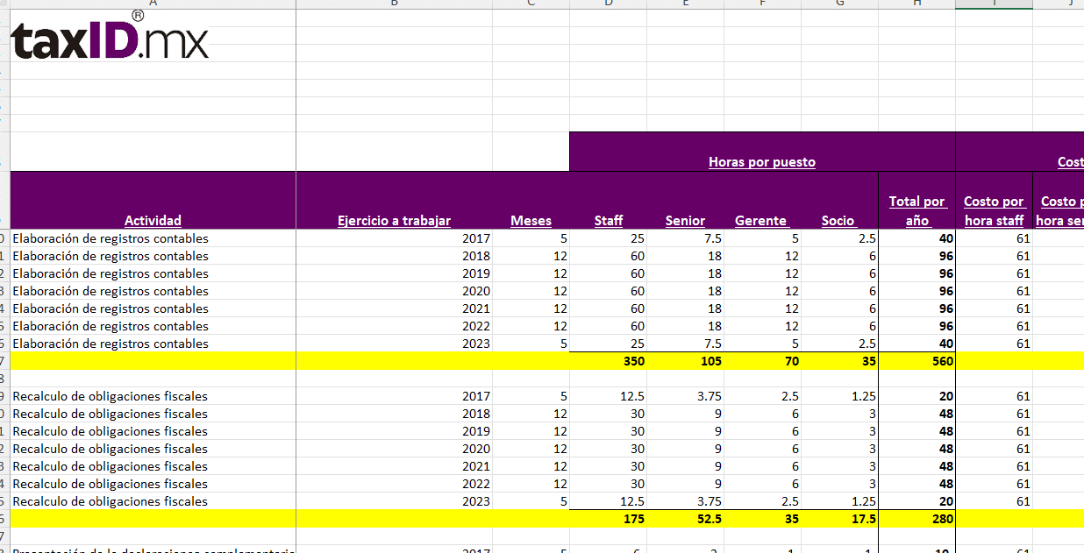Click the "Actividad" column header cell
The height and width of the screenshot is (553, 1084).
tap(153, 220)
